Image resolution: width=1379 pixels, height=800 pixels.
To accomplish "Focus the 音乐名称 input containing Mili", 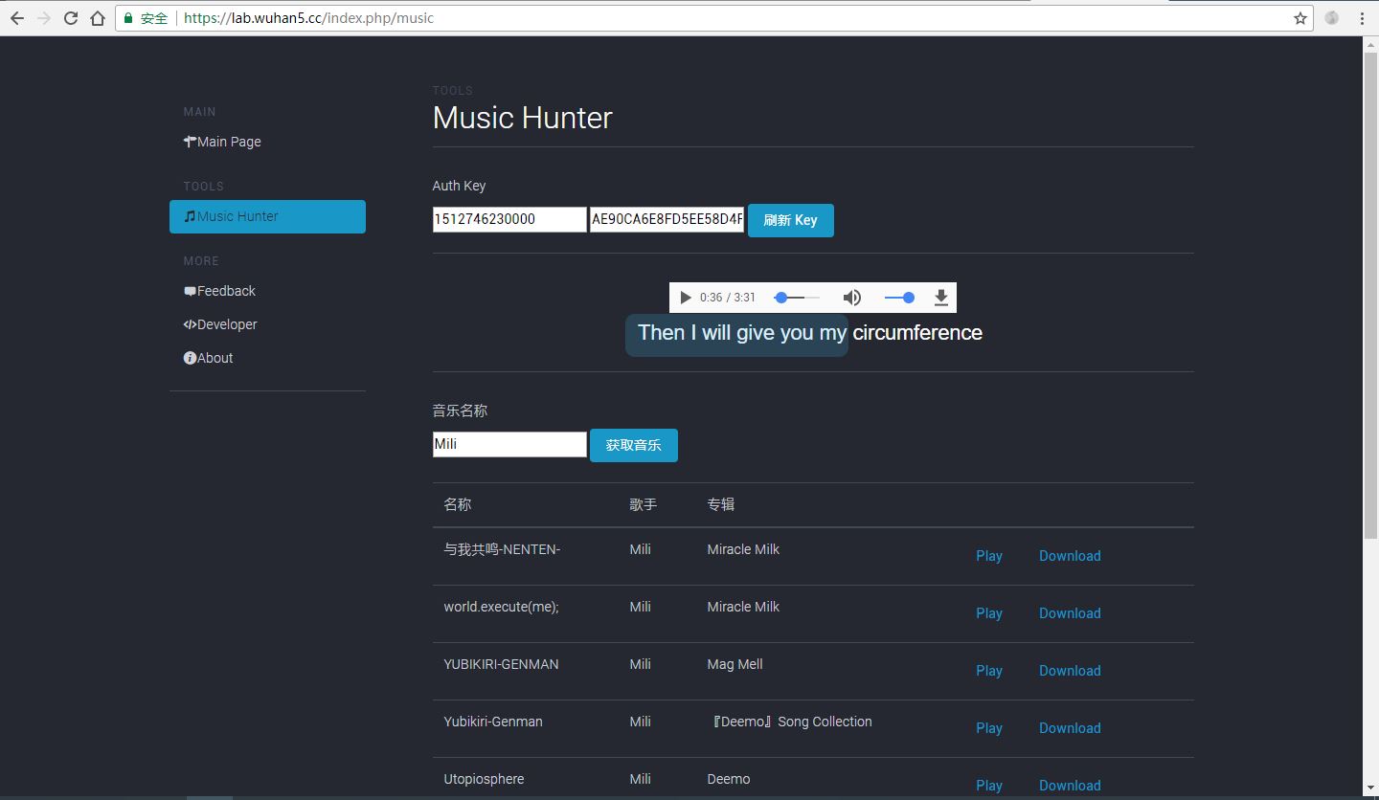I will click(x=509, y=444).
